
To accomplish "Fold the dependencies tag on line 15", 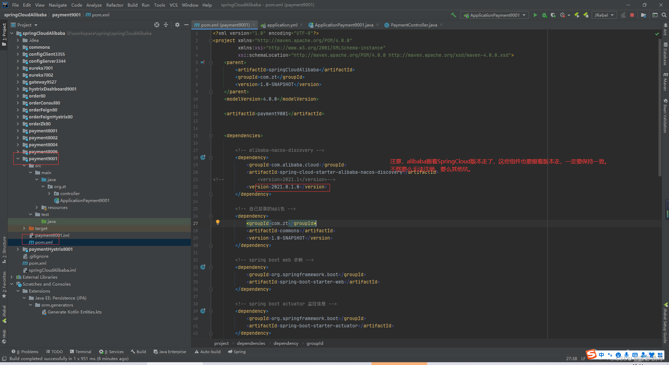I will coord(211,136).
